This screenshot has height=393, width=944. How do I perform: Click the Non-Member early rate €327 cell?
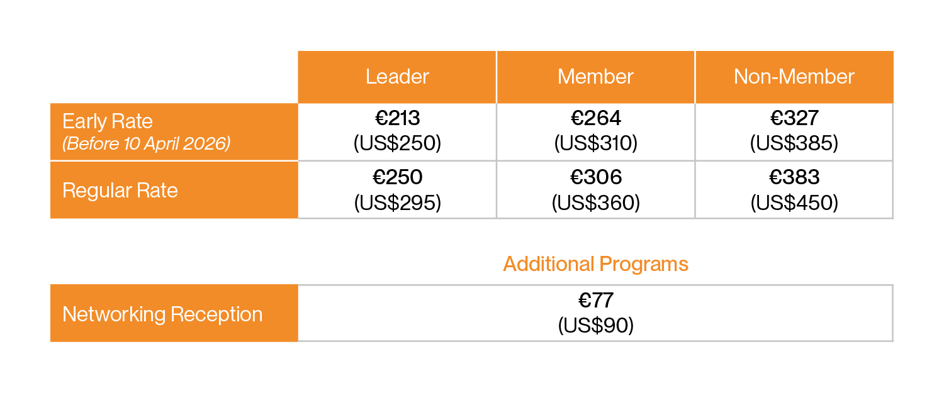point(794,118)
